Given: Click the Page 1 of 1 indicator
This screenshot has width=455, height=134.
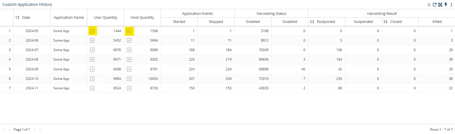Looking at the screenshot, I should 22,130.
